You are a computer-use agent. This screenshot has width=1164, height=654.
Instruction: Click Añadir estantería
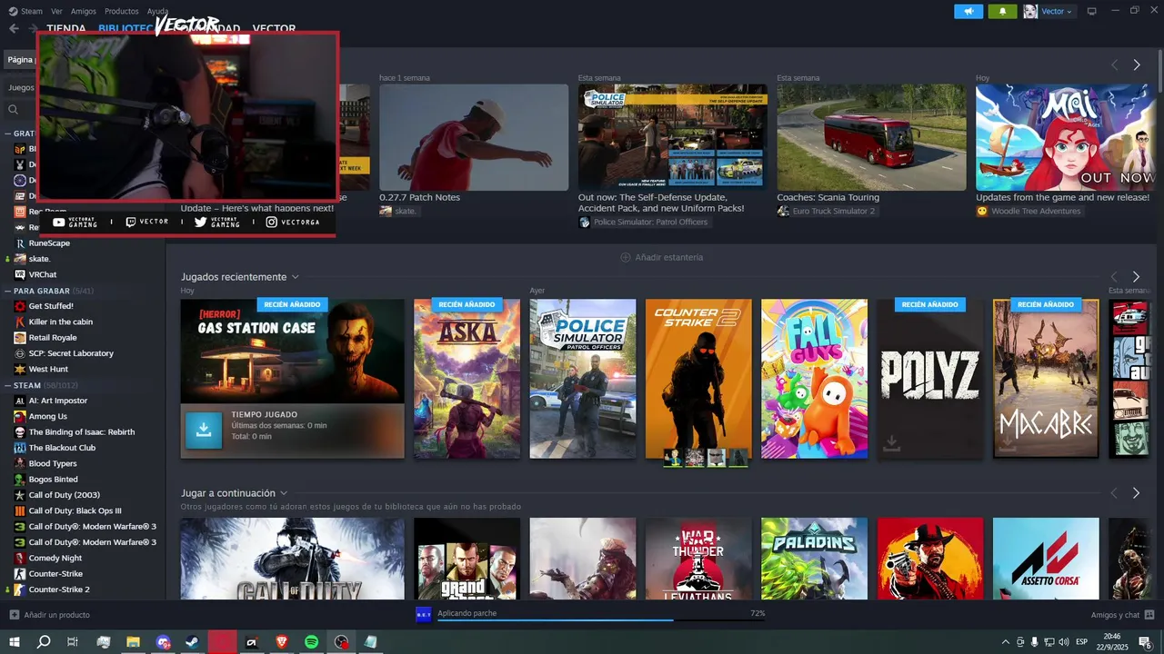click(x=662, y=257)
